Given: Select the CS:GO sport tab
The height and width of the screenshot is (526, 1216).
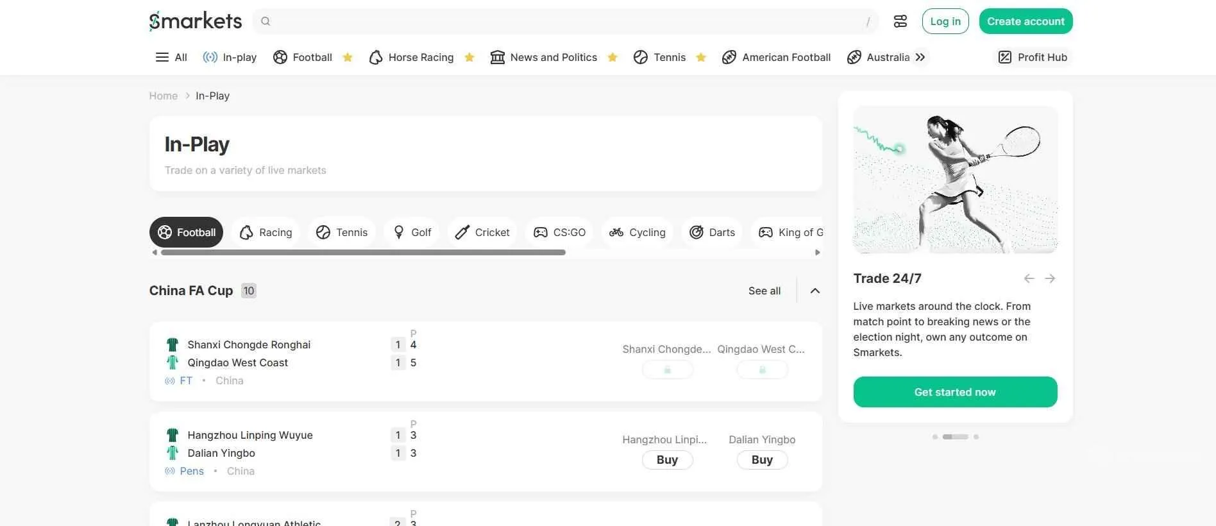Looking at the screenshot, I should 560,232.
